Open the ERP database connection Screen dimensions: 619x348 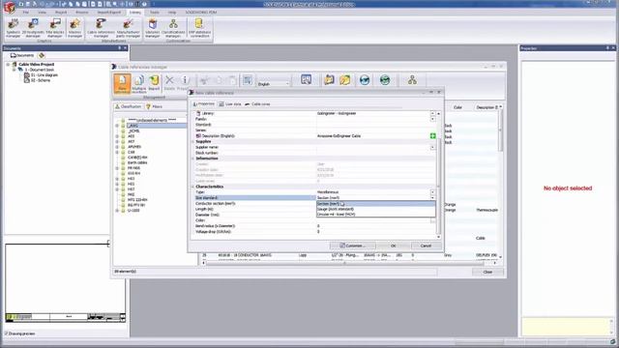pyautogui.click(x=199, y=28)
